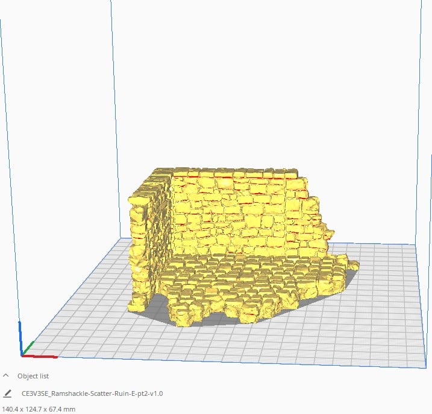This screenshot has height=414, width=432.
Task: Deselect by clicking empty space above the model
Action: (x=241, y=91)
